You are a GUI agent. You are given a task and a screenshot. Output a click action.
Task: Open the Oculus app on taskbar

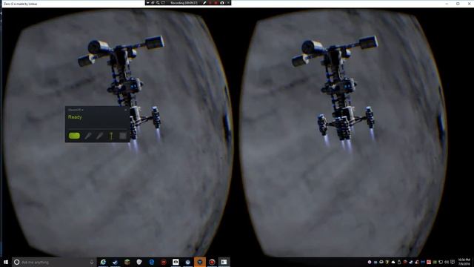click(x=176, y=262)
